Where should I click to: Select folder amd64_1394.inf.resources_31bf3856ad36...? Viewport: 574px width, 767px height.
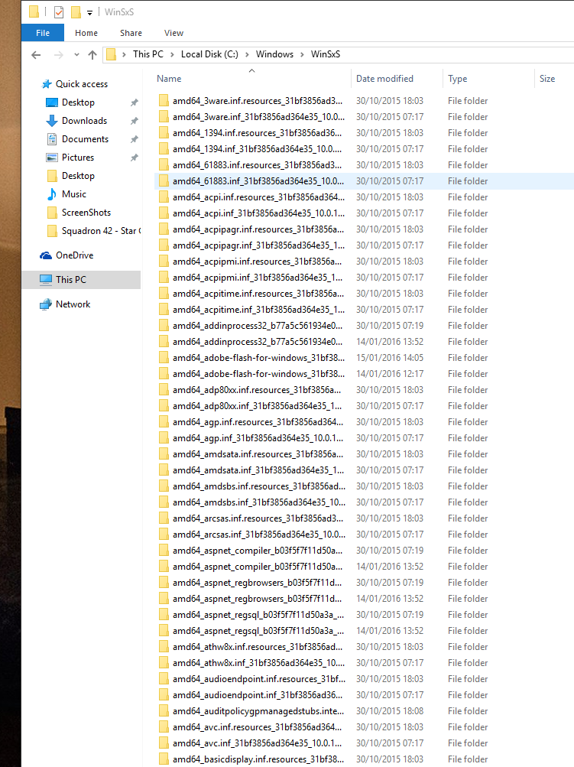(257, 133)
